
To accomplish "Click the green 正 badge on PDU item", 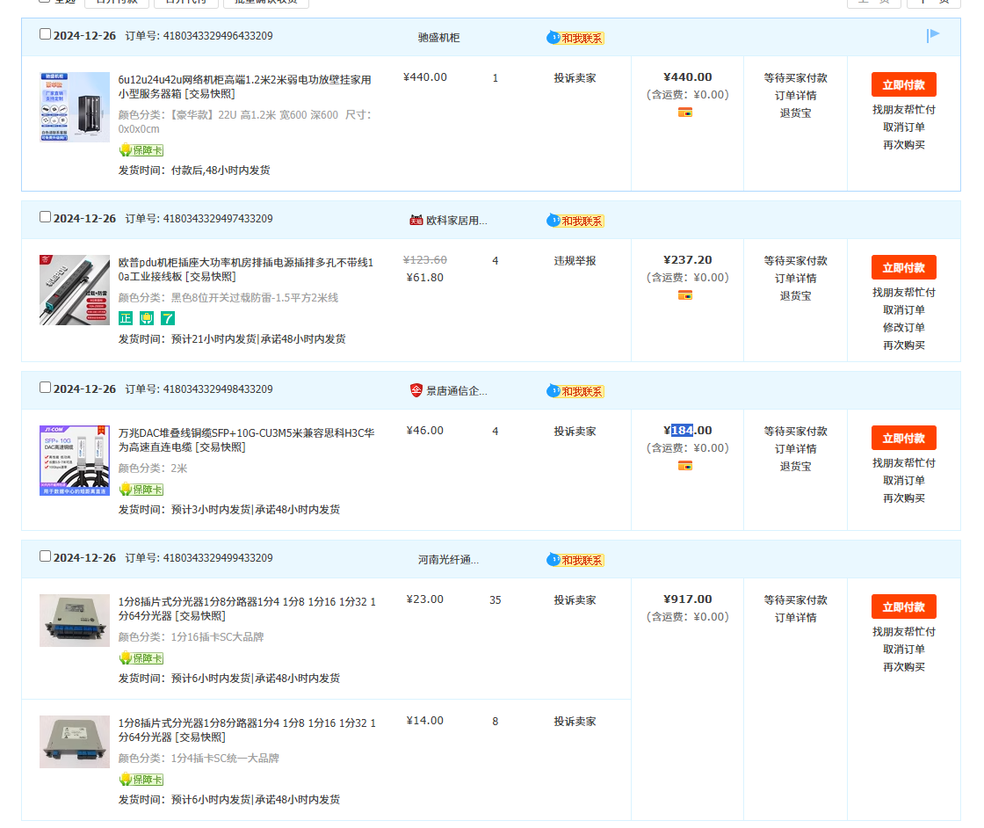I will coord(126,318).
